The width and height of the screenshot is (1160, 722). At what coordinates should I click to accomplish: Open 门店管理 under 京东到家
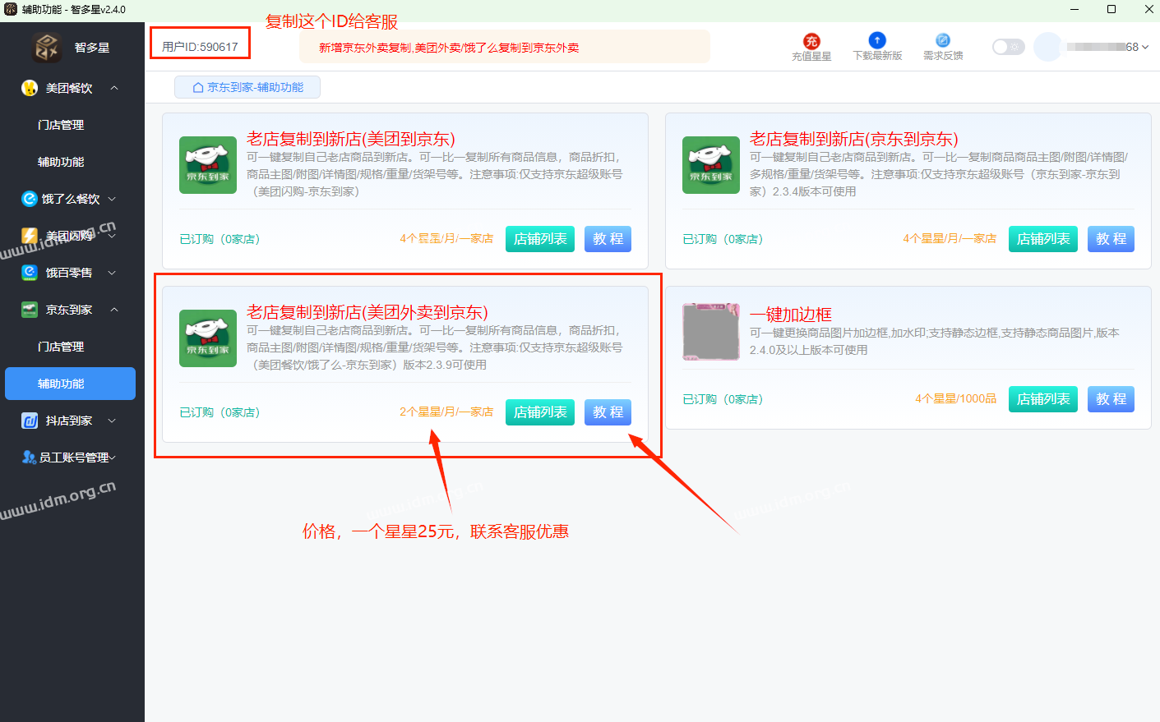[x=61, y=347]
